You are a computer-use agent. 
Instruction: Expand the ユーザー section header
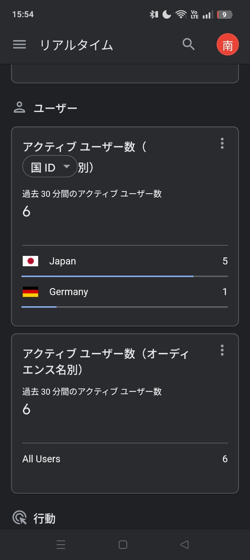click(x=56, y=107)
